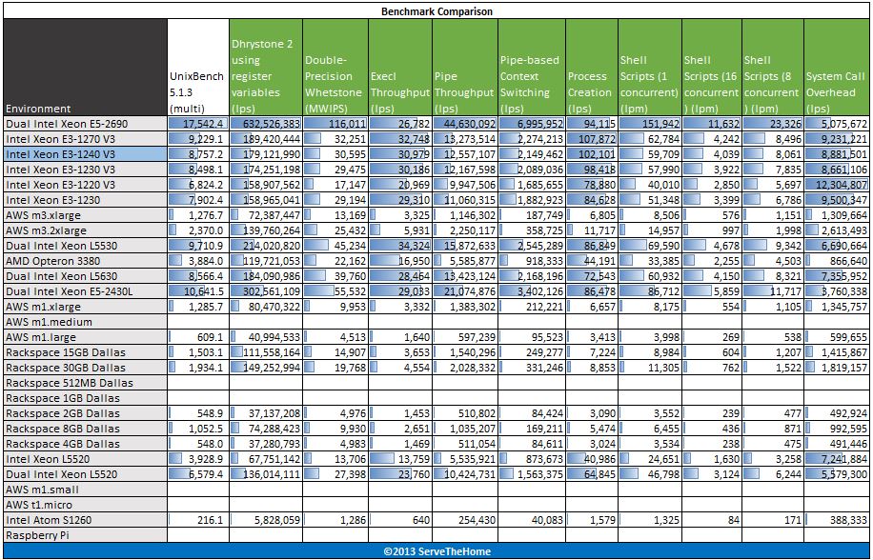Click the ©2013 ServeTheHome footer bar
This screenshot has width=873, height=560.
[436, 550]
